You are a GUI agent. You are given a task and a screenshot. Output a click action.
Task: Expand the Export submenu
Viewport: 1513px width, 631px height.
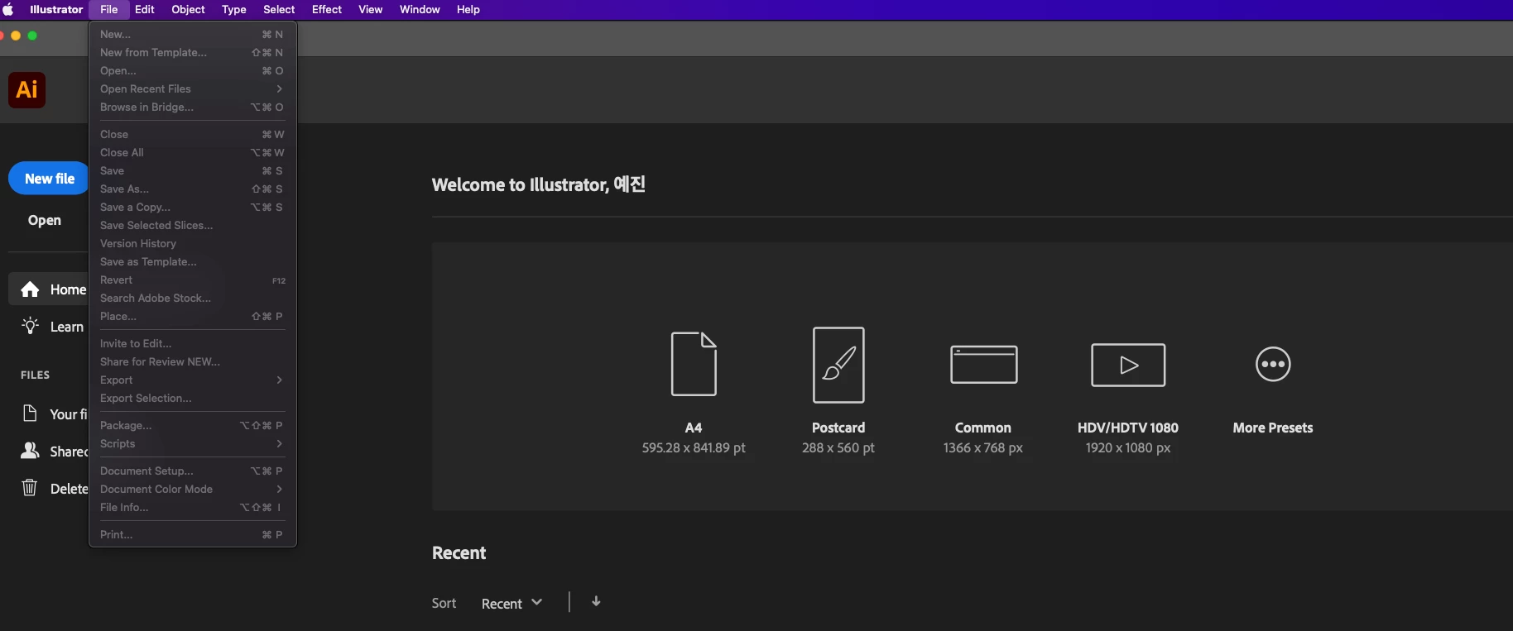[192, 380]
